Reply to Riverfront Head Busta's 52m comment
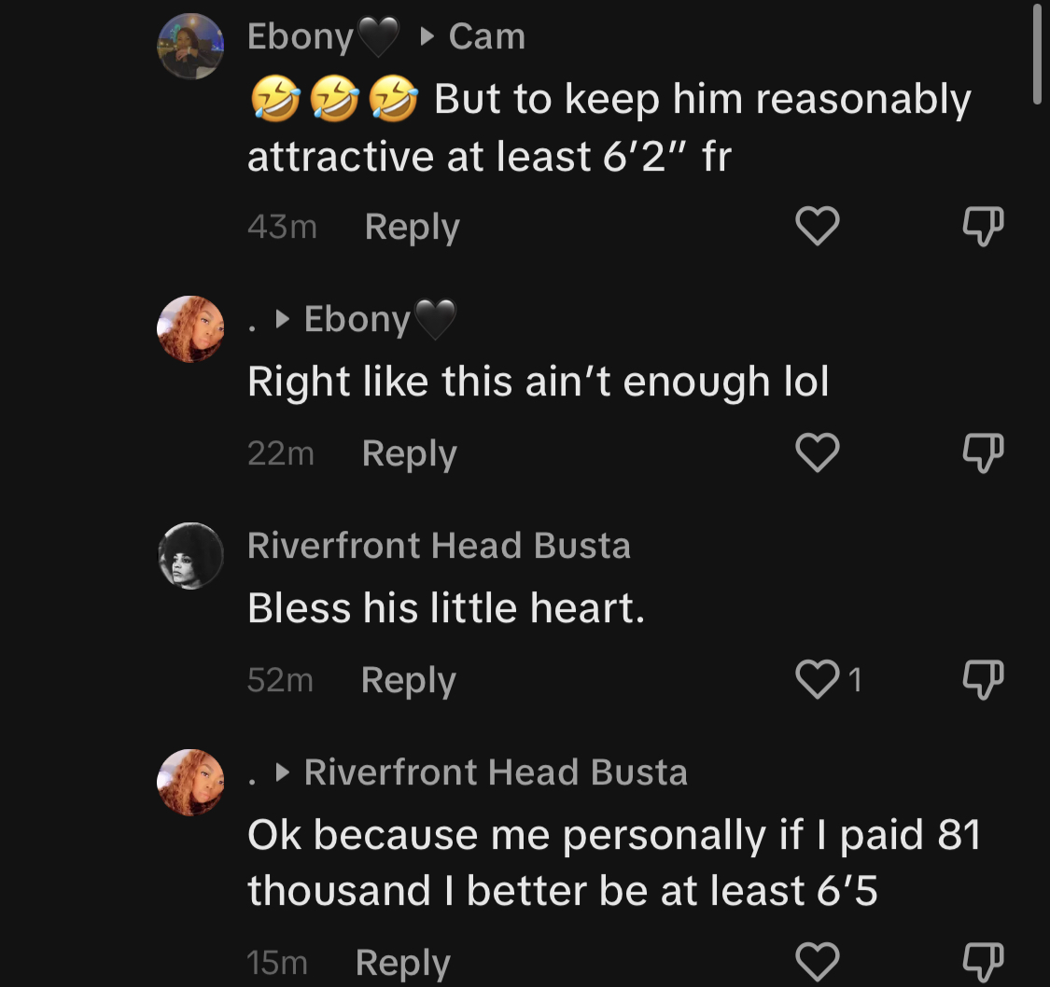The width and height of the screenshot is (1050, 987). (x=409, y=680)
